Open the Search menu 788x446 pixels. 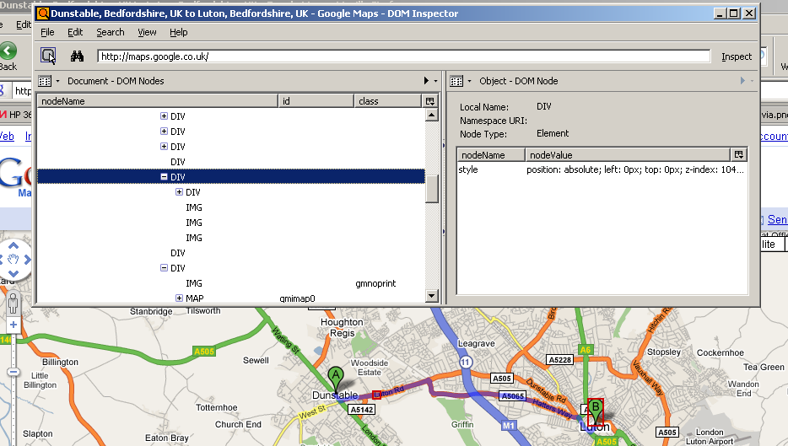(x=110, y=32)
